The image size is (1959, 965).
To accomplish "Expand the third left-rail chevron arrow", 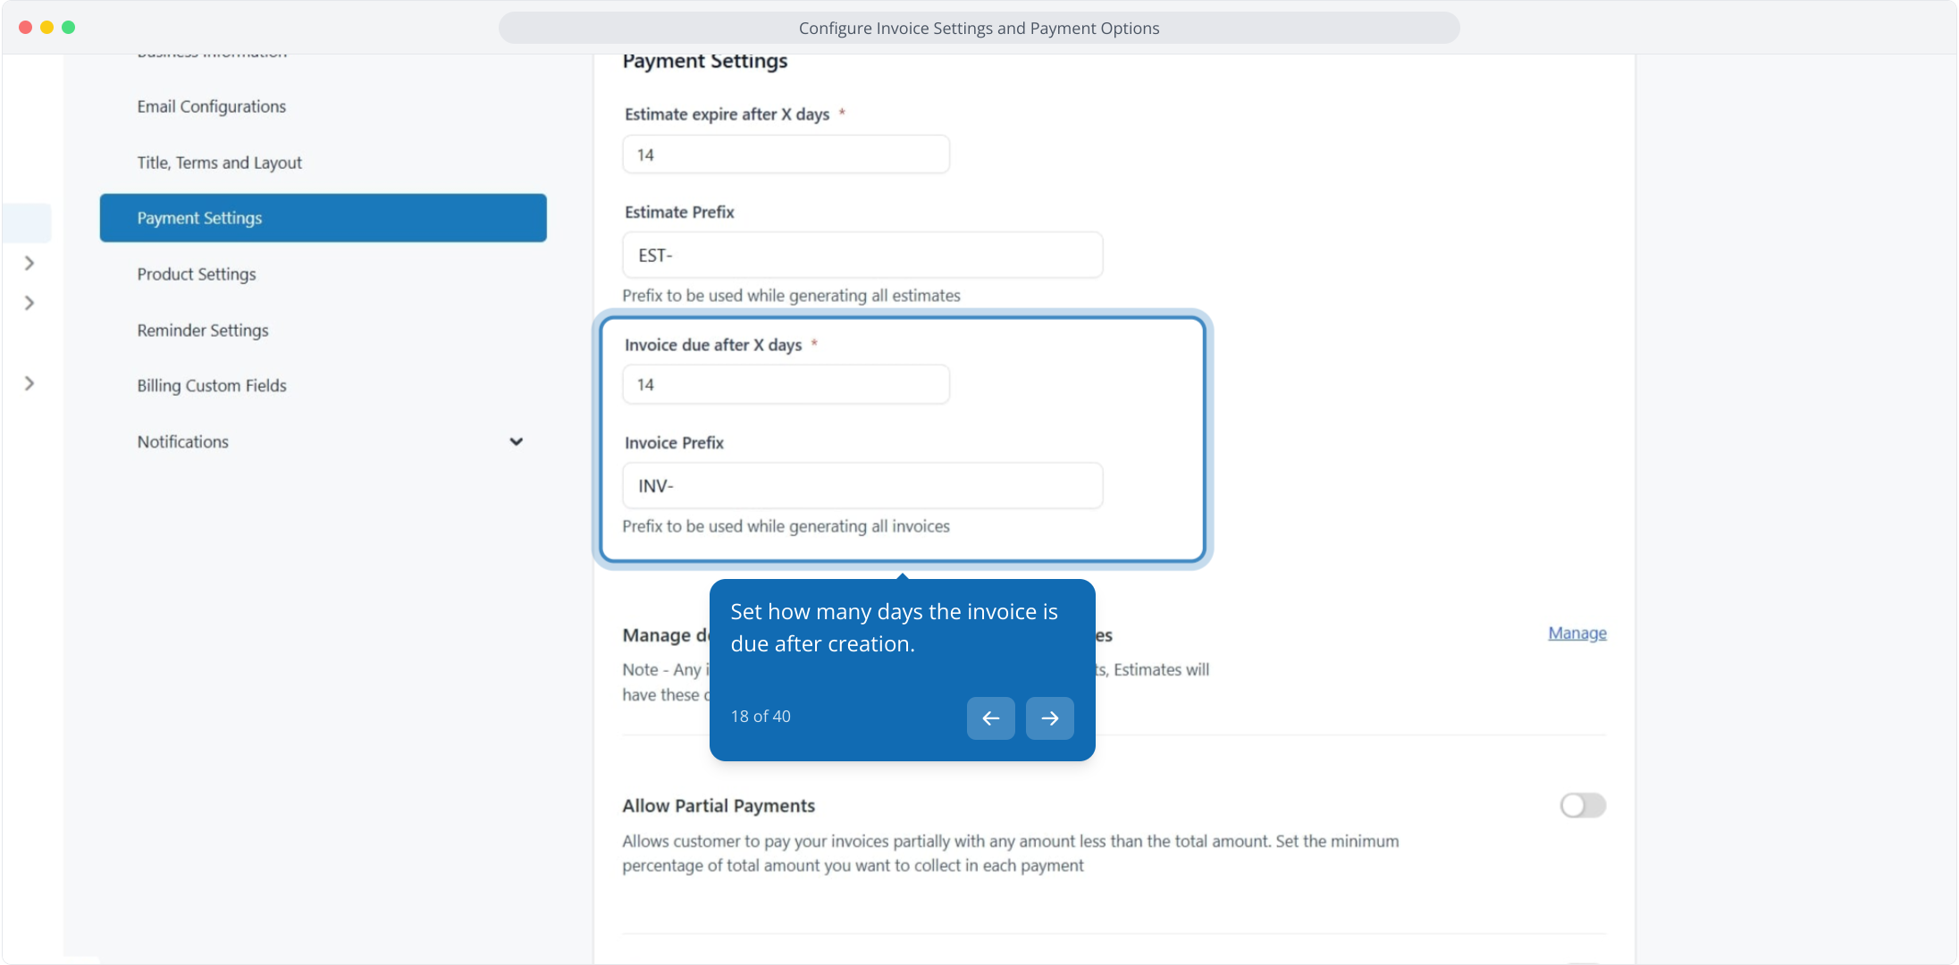I will point(29,383).
